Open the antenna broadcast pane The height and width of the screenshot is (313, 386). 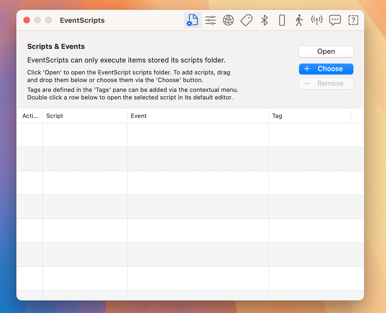point(317,20)
